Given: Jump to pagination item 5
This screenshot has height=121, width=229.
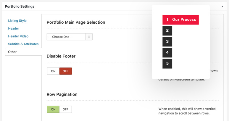Looking at the screenshot, I should tap(167, 64).
